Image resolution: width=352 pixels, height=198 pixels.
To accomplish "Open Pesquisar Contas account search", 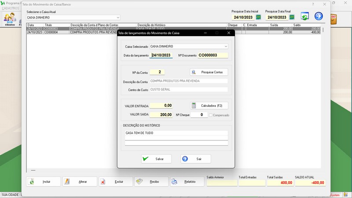I will pos(209,72).
